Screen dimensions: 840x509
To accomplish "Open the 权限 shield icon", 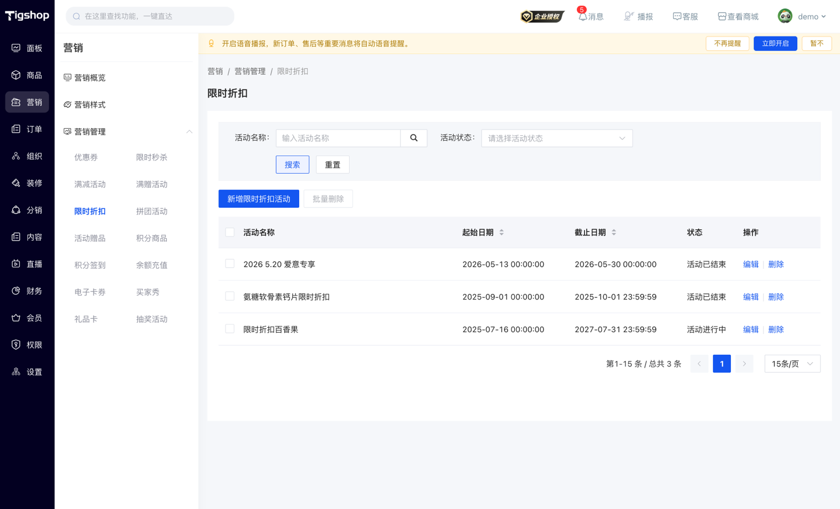I will coord(16,345).
